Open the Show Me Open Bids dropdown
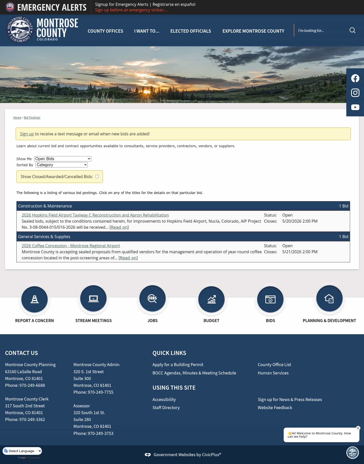 (x=63, y=159)
